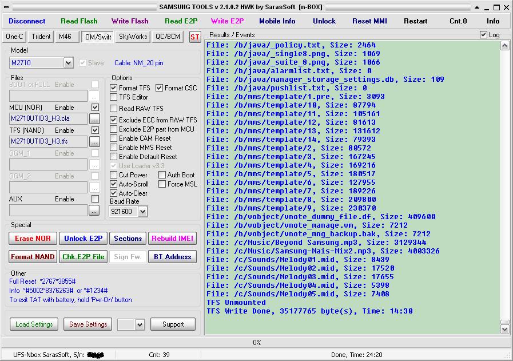Screen dimensions: 513x361
Task: Toggle the Format CSC checkbox
Action: [160, 88]
